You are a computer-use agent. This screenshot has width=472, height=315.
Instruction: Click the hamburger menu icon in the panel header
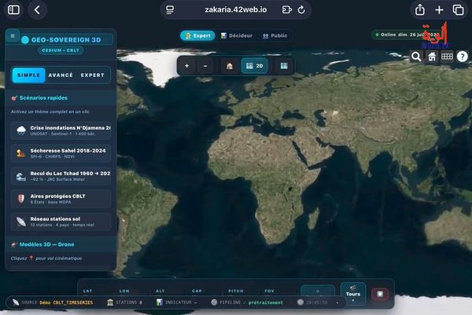pyautogui.click(x=13, y=36)
